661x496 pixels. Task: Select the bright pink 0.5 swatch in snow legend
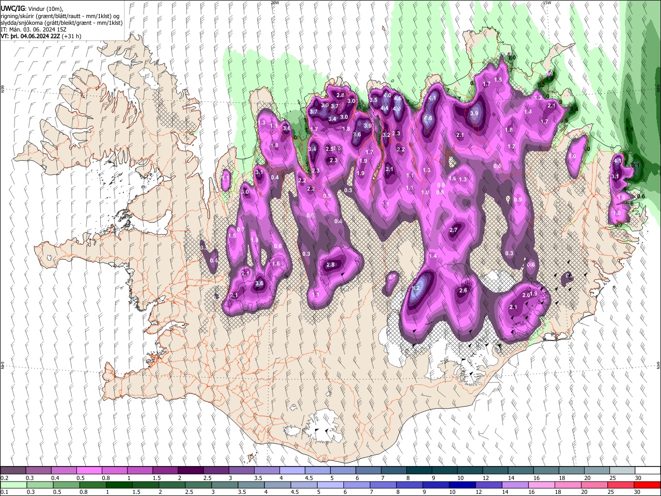pos(89,471)
